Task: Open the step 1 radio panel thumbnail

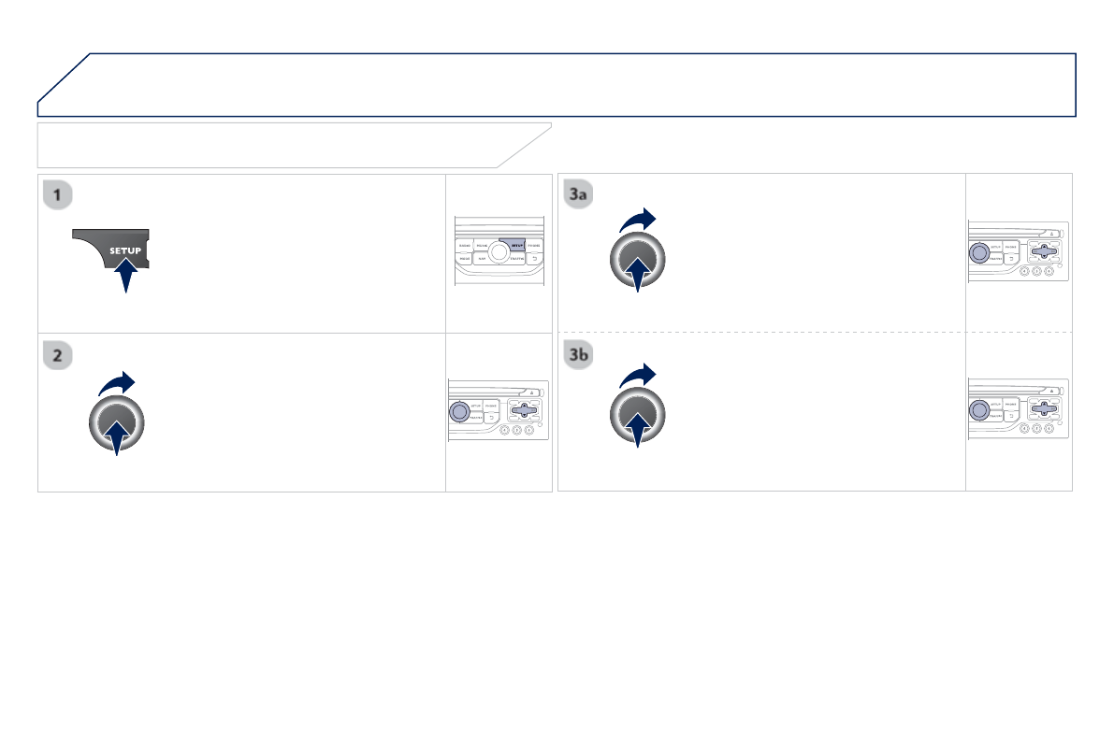Action: 499,251
